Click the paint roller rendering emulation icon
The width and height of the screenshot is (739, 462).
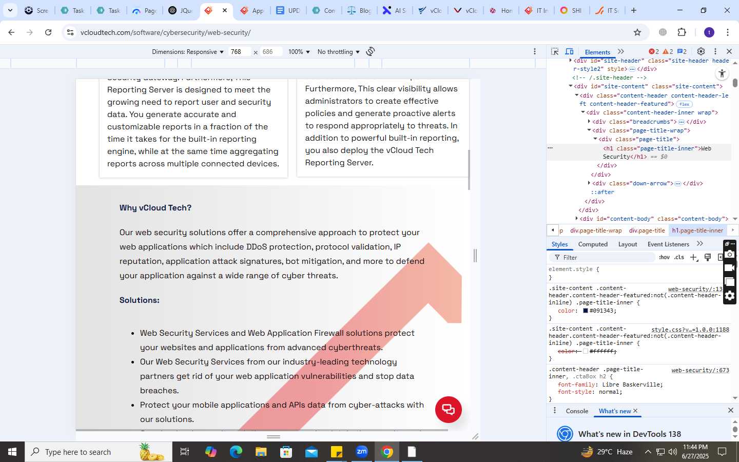tap(708, 257)
